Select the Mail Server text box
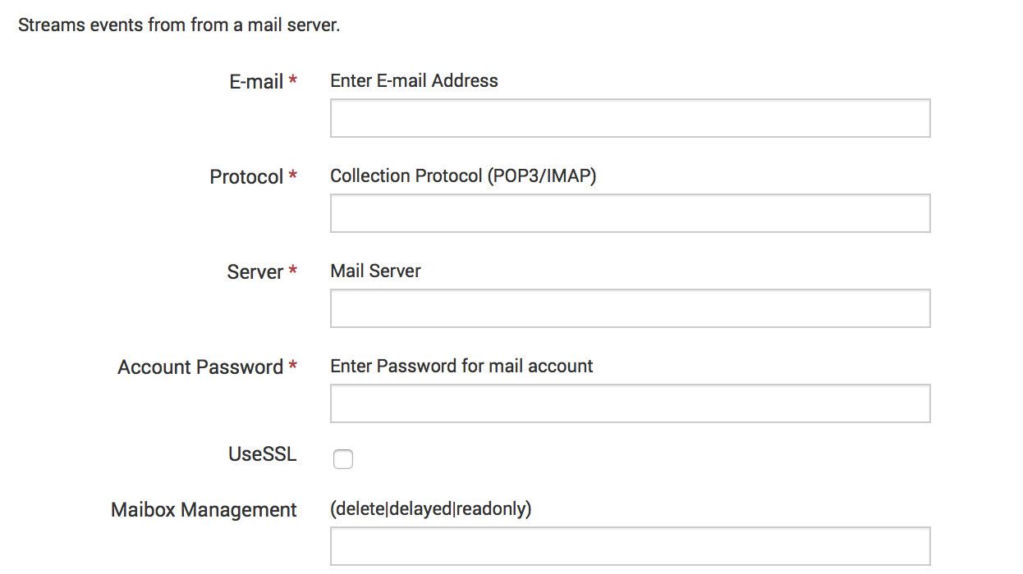 coord(630,308)
